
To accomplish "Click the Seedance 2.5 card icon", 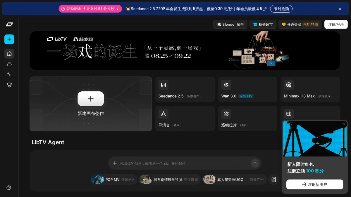I will (x=164, y=85).
